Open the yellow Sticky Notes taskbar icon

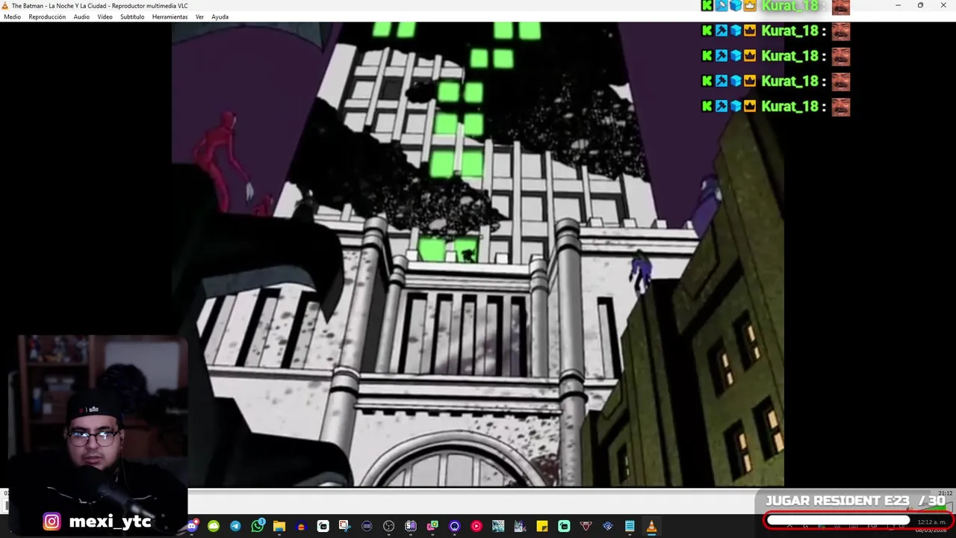pyautogui.click(x=542, y=526)
